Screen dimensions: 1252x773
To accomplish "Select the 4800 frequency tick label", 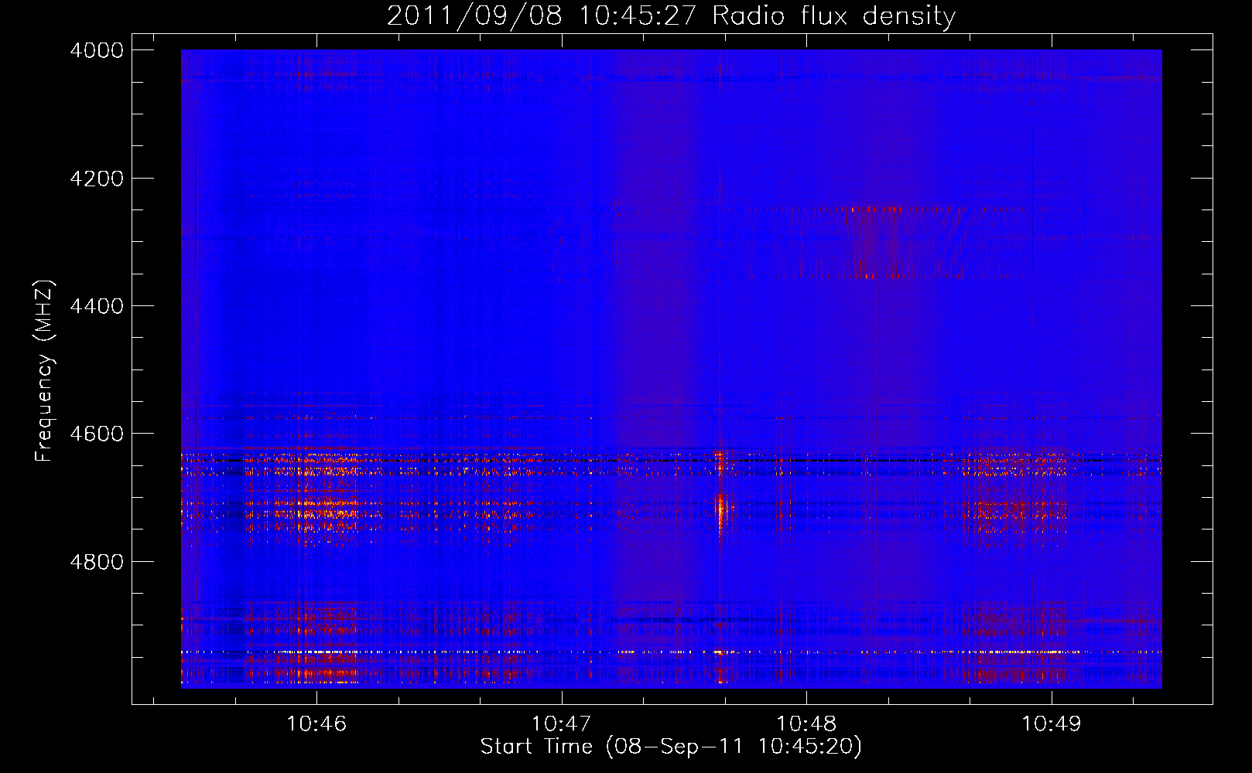I will click(x=97, y=562).
